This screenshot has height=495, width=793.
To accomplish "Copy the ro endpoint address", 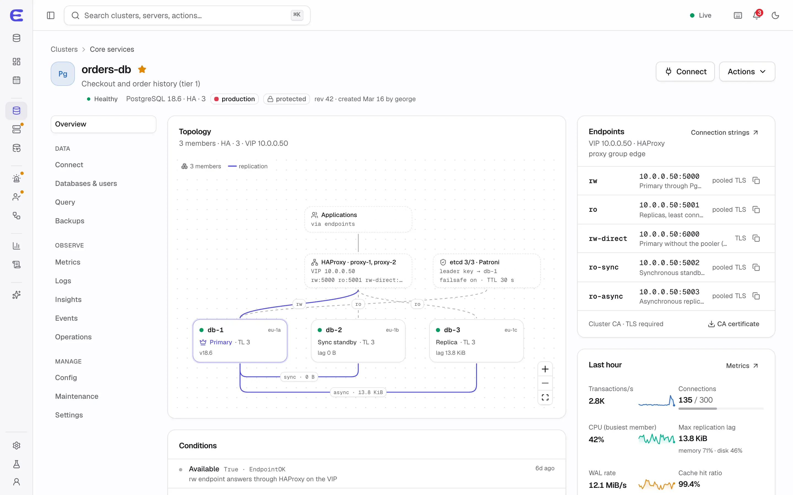I will 756,210.
